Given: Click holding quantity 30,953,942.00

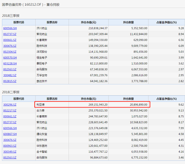Looking at the screenshot, I should 139,111.
